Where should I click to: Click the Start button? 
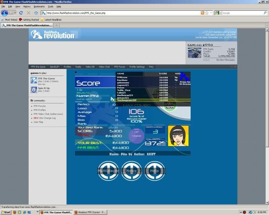pyautogui.click(x=6, y=212)
